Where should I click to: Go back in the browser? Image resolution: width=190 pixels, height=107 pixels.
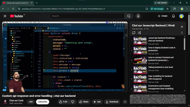coord(3,9)
